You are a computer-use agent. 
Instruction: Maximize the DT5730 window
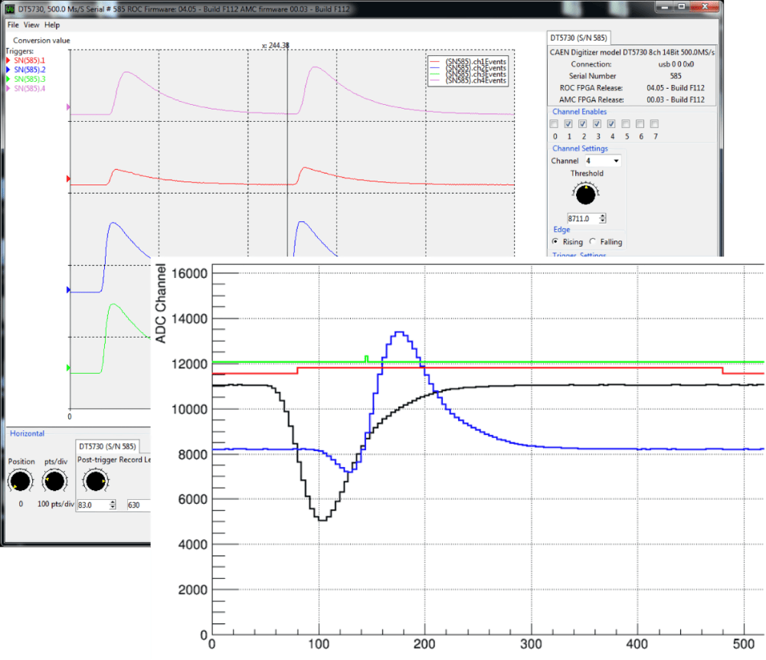681,7
